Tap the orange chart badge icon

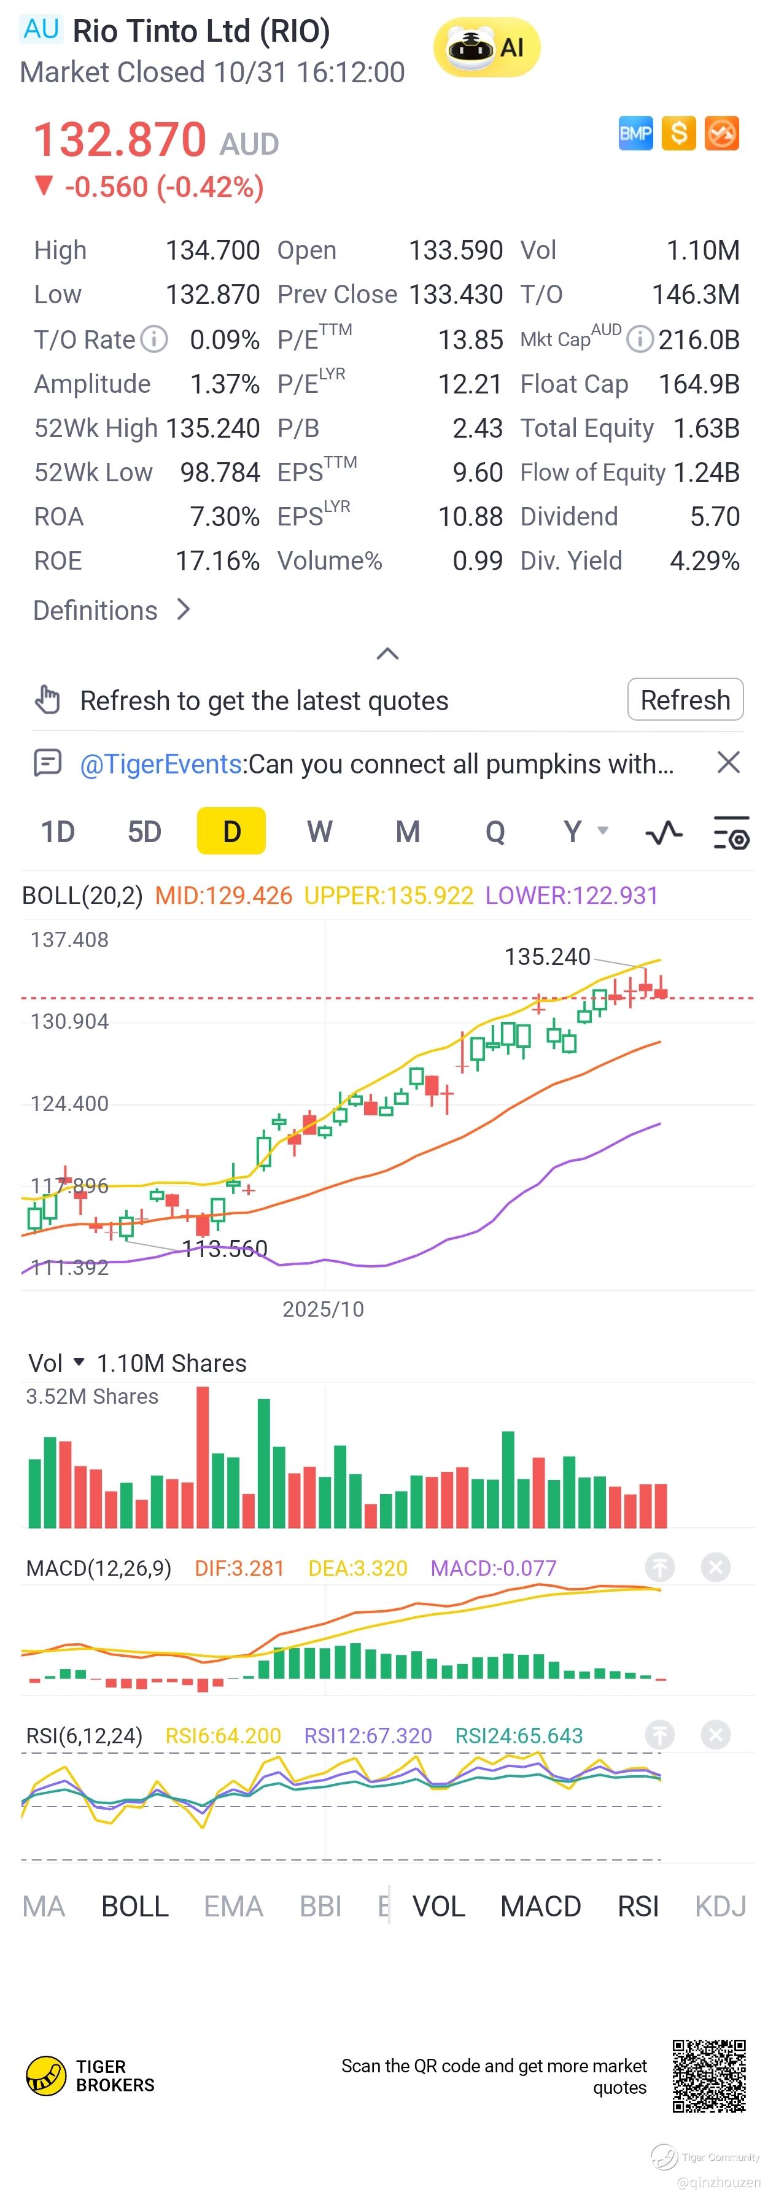721,133
